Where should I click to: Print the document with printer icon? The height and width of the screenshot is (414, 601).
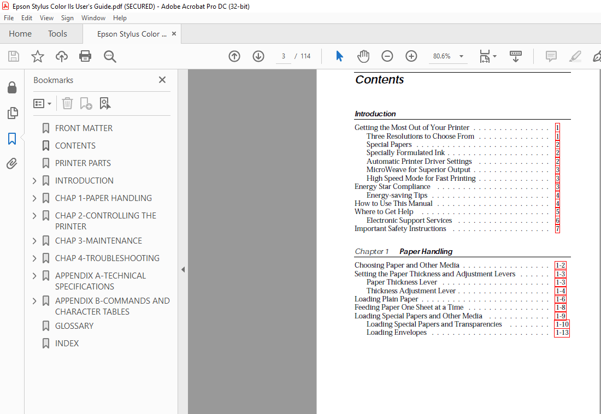[85, 56]
